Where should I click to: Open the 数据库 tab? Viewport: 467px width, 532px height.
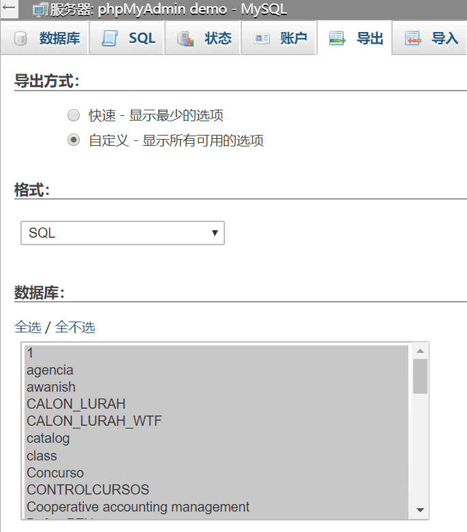coord(44,37)
